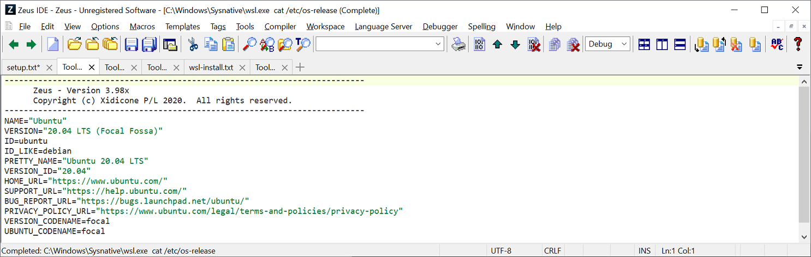Jump to previous bookmark with the up arrow
The image size is (811, 257).
pyautogui.click(x=497, y=45)
